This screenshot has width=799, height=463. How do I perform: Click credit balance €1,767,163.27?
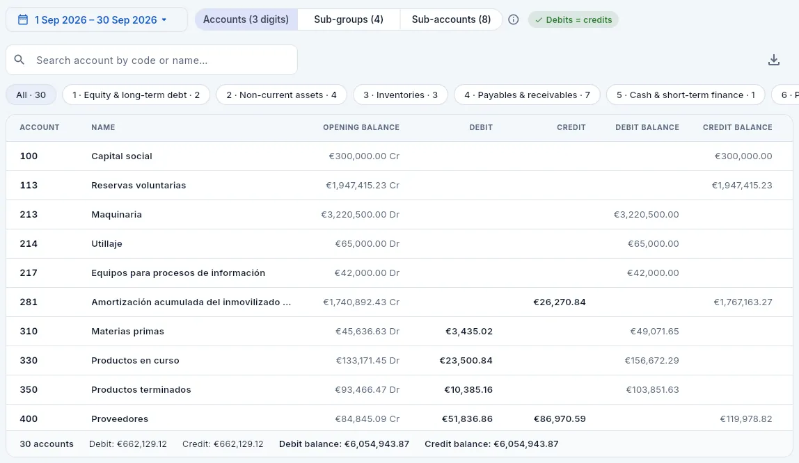[x=743, y=302]
